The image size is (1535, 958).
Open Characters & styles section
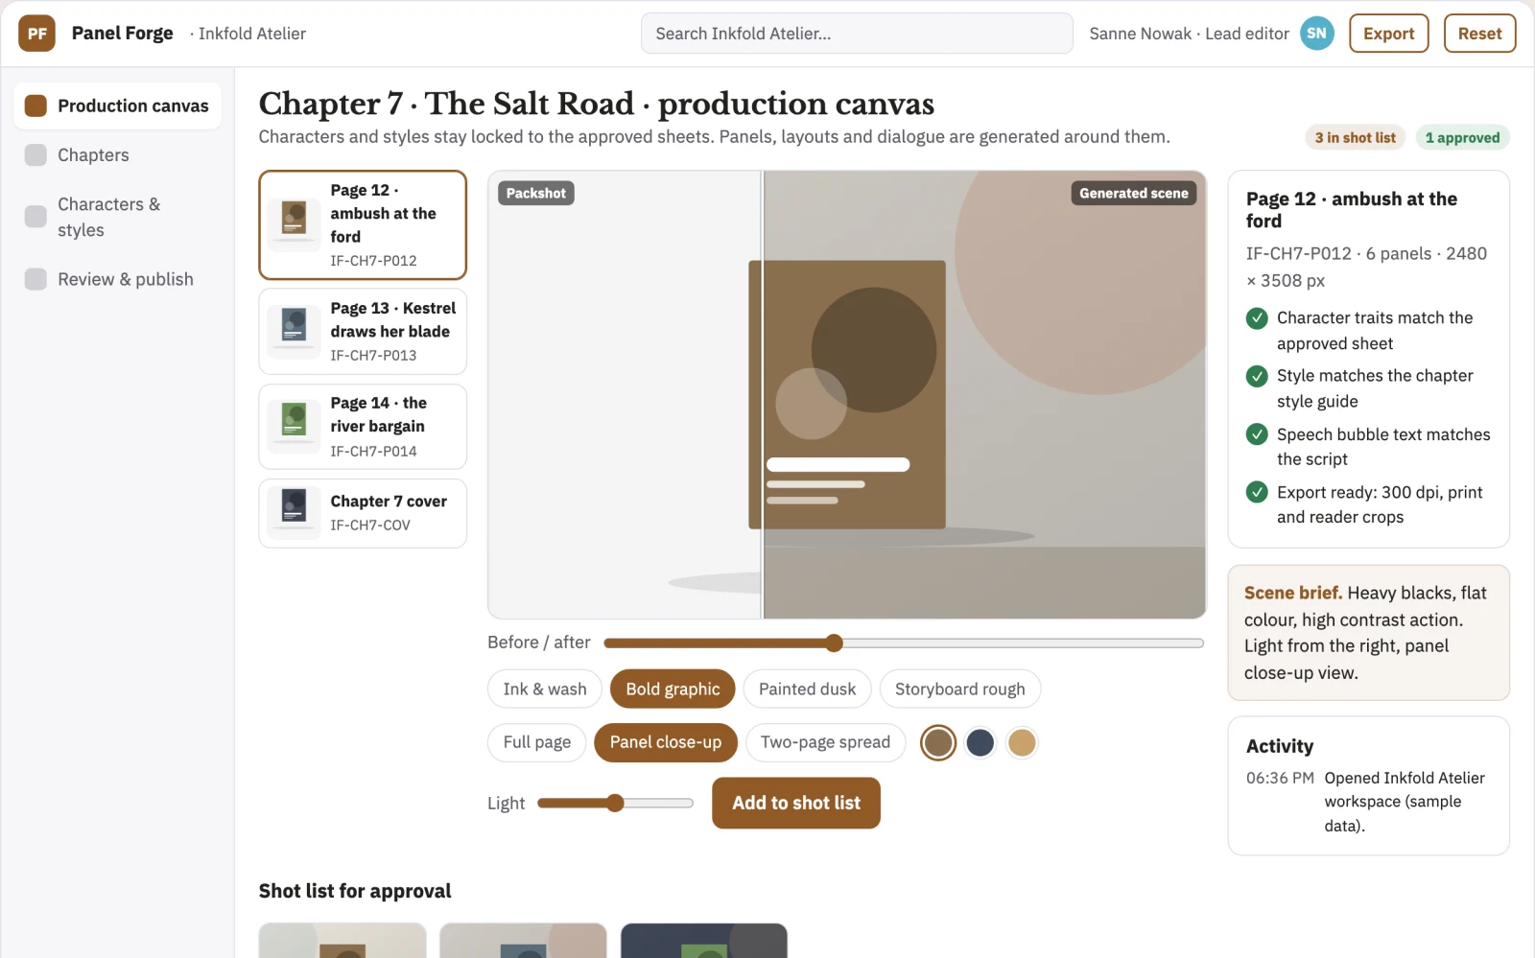click(117, 217)
